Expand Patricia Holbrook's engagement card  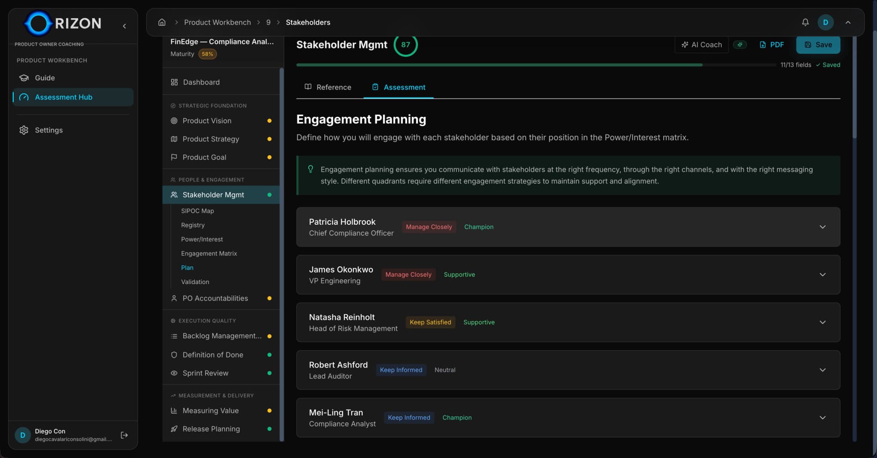tap(822, 227)
